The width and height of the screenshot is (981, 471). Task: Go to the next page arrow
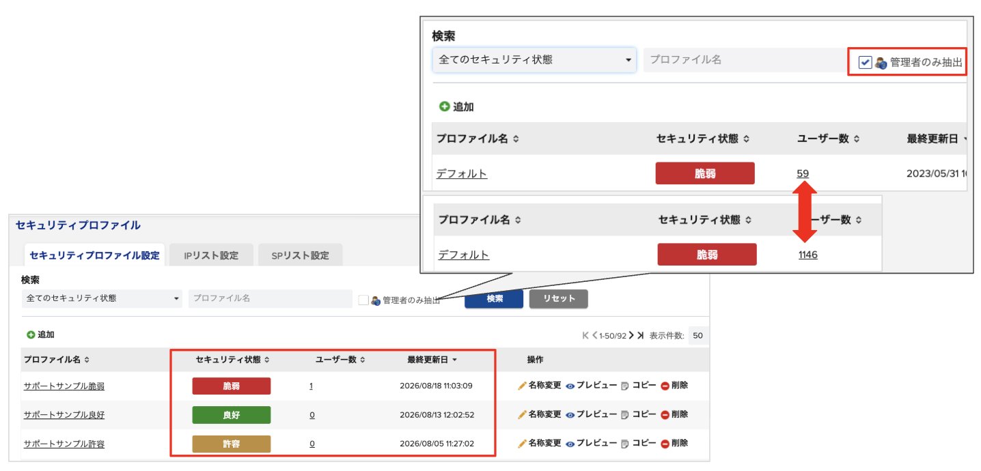(631, 335)
